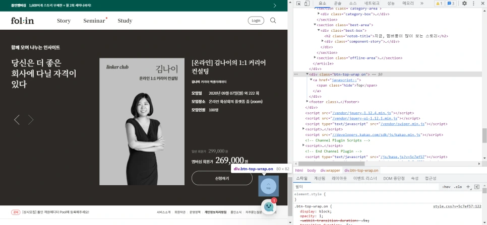The image size is (487, 225).
Task: Expand the footer node
Action: pos(307,102)
